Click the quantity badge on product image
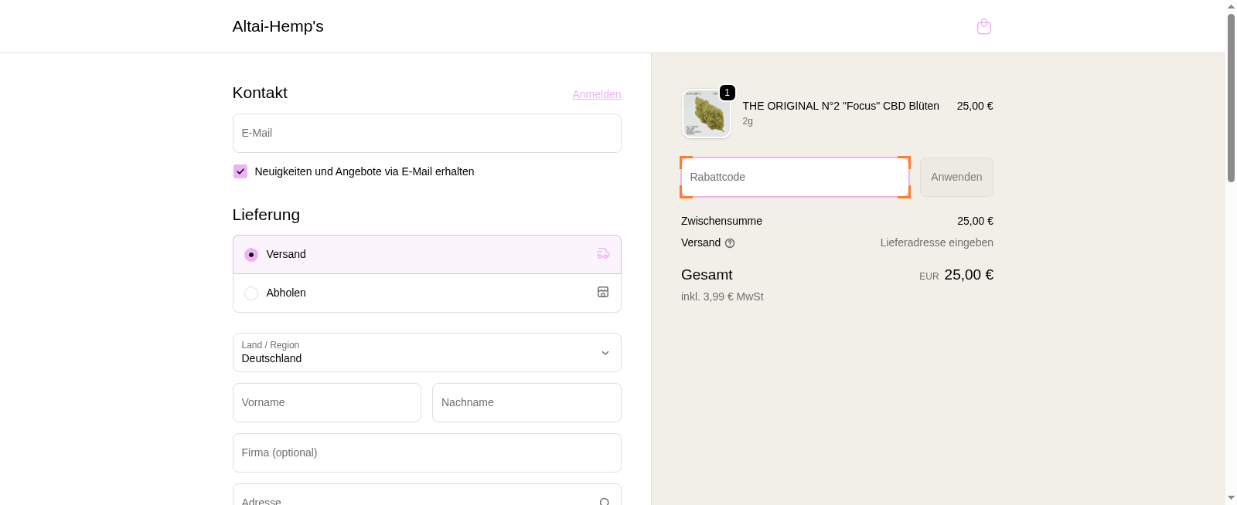This screenshot has height=505, width=1237. click(x=727, y=93)
